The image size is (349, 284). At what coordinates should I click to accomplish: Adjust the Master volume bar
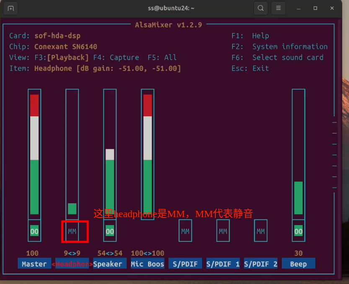coord(34,154)
